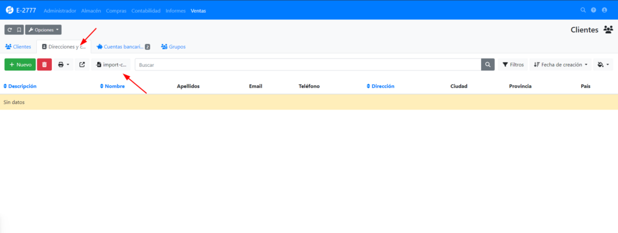618x233 pixels.
Task: Open the print dropdown button
Action: pos(63,64)
